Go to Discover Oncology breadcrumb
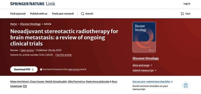The height and width of the screenshot is (94, 201). click(30, 24)
